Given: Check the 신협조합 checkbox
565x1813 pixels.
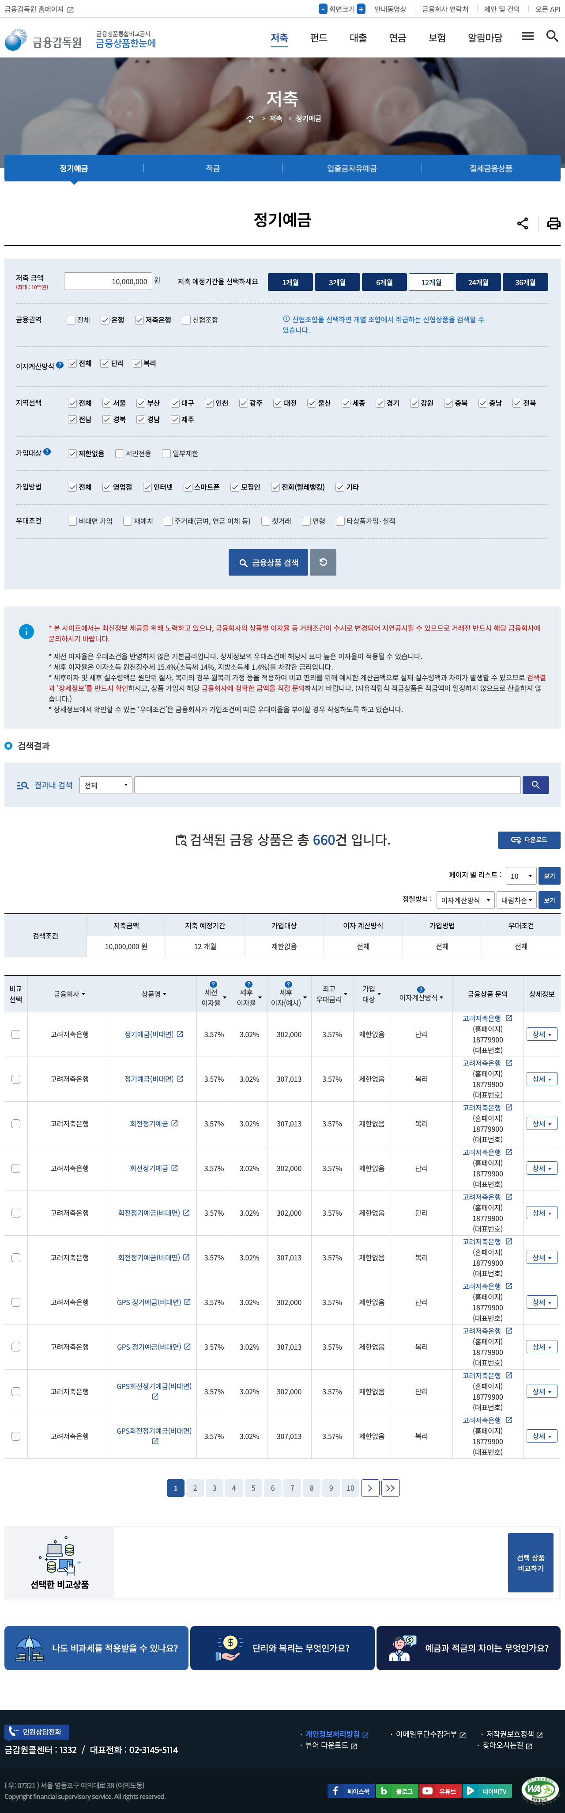Looking at the screenshot, I should (x=186, y=320).
